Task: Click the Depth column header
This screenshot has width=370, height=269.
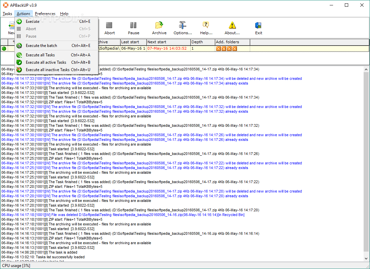Action: click(203, 42)
